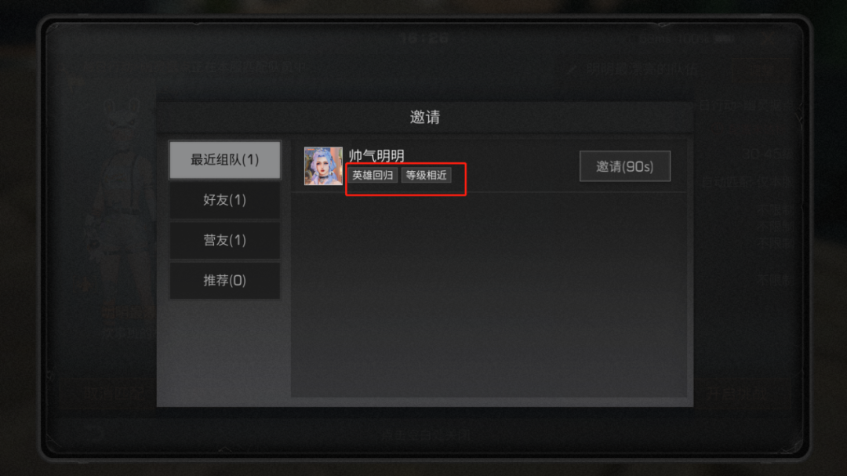The height and width of the screenshot is (476, 847).
Task: Click the player name 帅气明明
Action: coord(376,155)
